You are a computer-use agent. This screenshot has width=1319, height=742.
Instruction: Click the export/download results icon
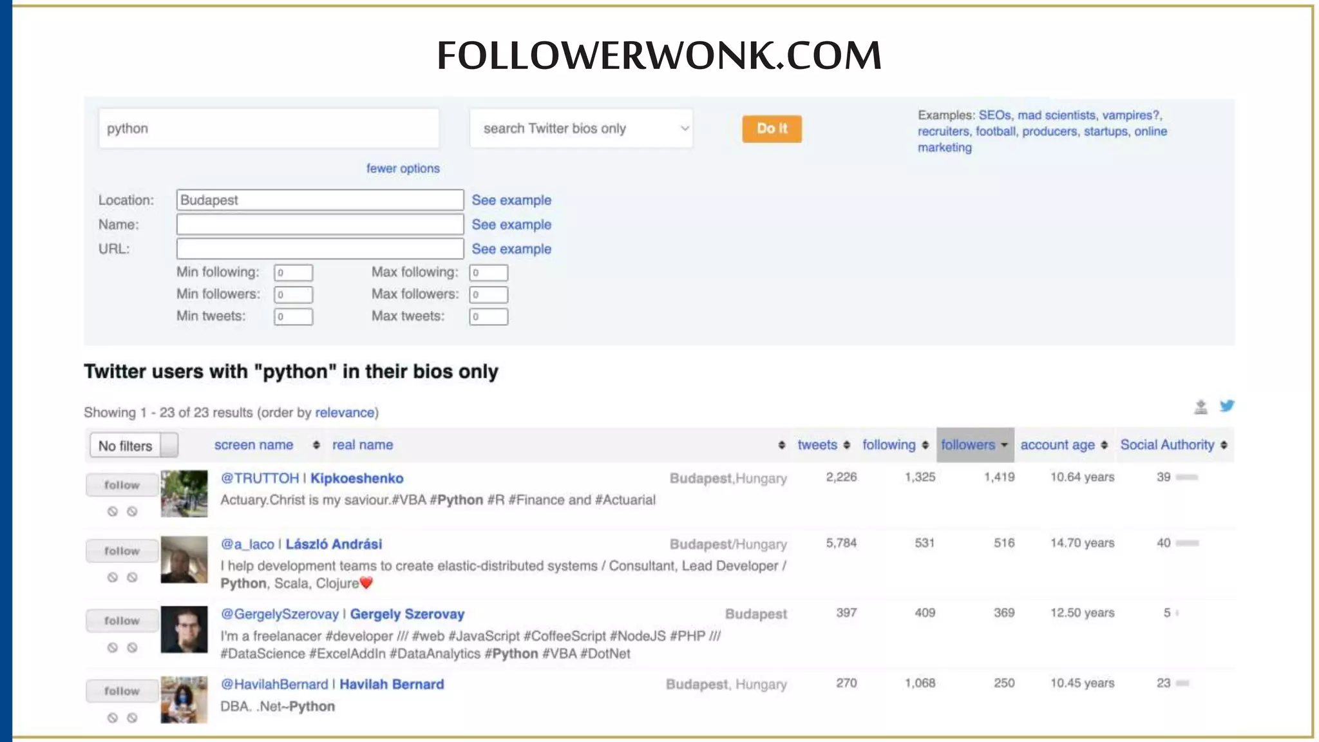1200,406
